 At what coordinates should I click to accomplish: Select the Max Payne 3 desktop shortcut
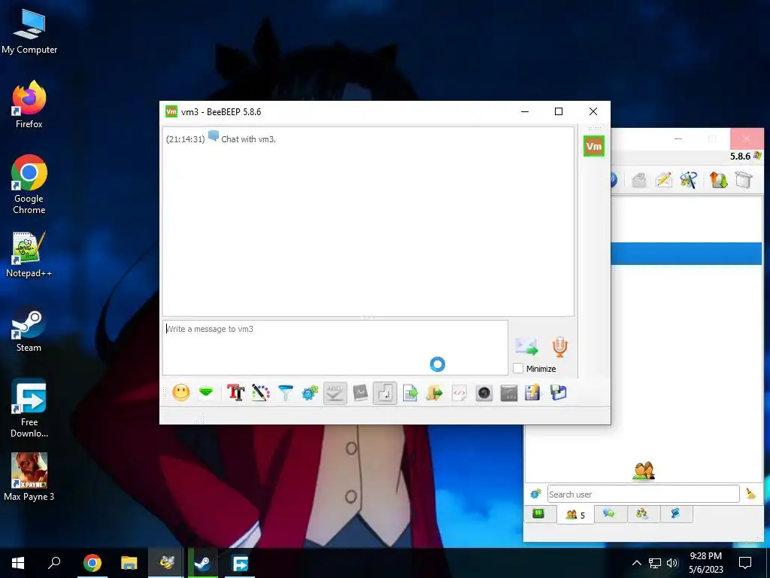(29, 476)
